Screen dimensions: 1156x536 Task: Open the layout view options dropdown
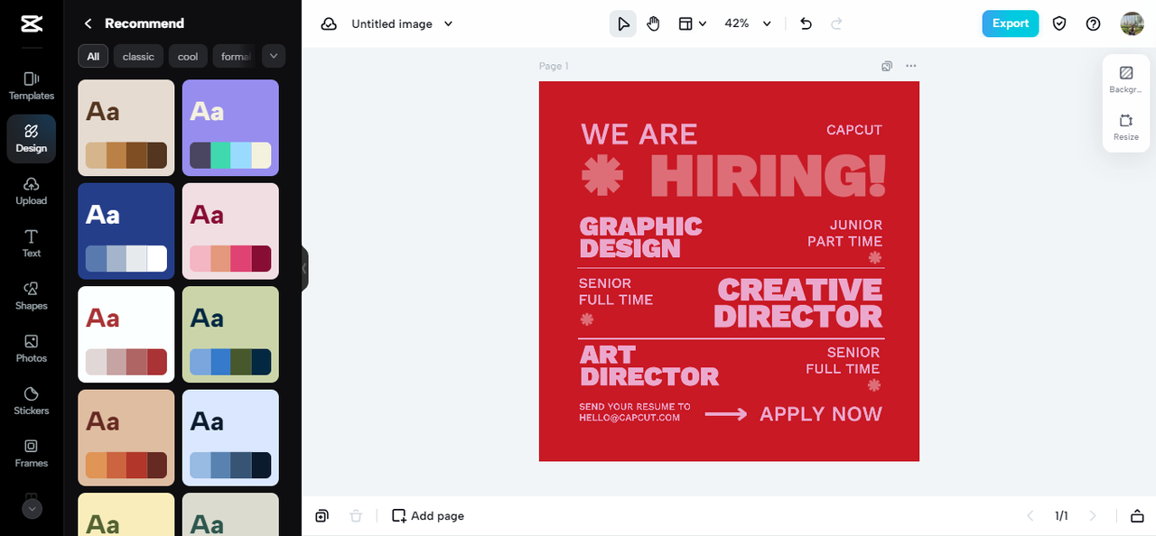693,23
